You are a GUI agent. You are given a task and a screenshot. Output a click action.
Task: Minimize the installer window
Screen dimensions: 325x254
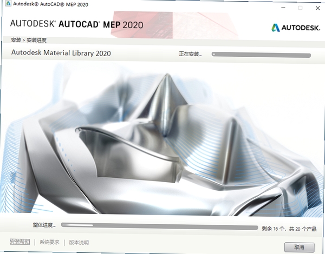(x=283, y=8)
